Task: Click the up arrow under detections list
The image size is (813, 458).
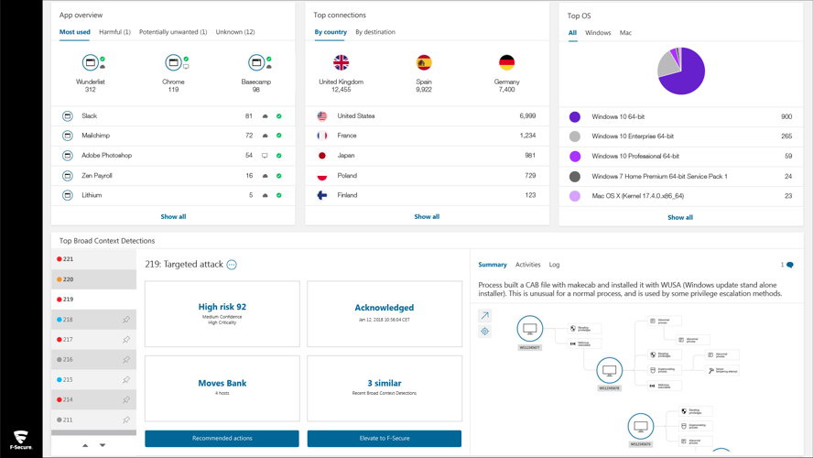Action: [85, 445]
